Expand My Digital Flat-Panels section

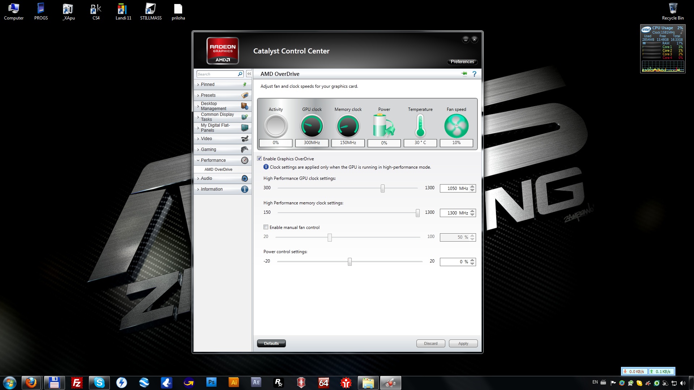pyautogui.click(x=223, y=128)
